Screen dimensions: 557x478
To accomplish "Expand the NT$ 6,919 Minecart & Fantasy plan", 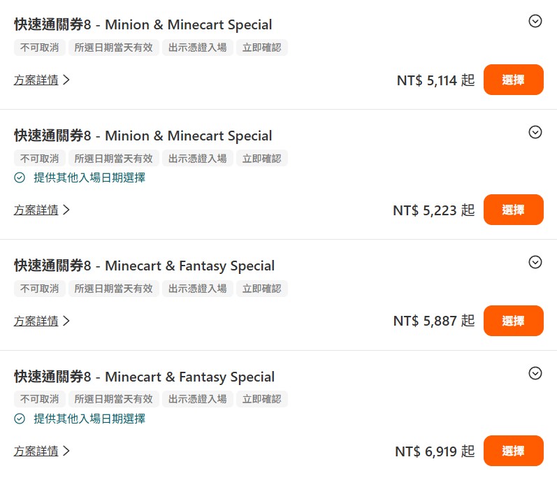I will [535, 373].
